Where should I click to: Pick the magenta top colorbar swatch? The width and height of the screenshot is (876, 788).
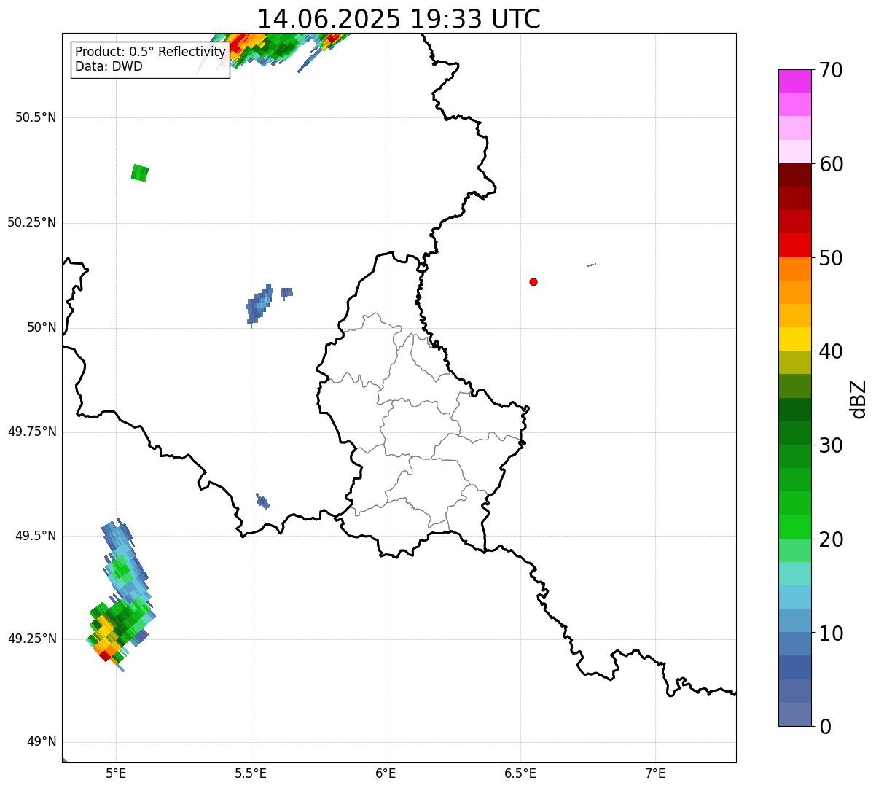pyautogui.click(x=795, y=81)
